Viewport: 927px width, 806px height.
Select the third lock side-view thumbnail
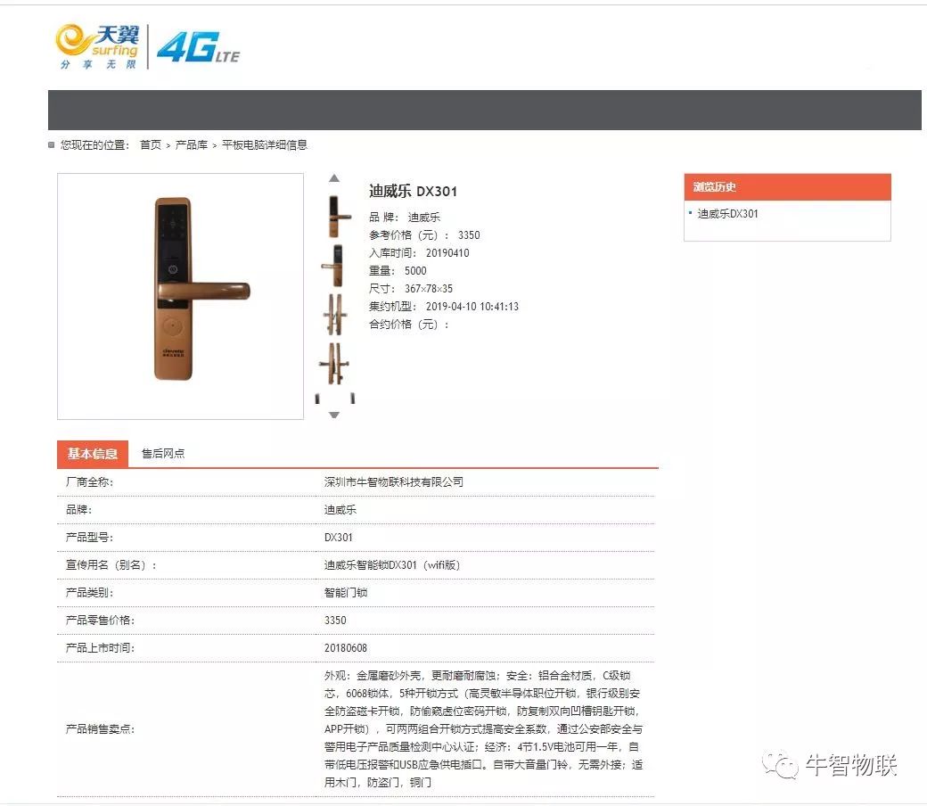(x=335, y=314)
